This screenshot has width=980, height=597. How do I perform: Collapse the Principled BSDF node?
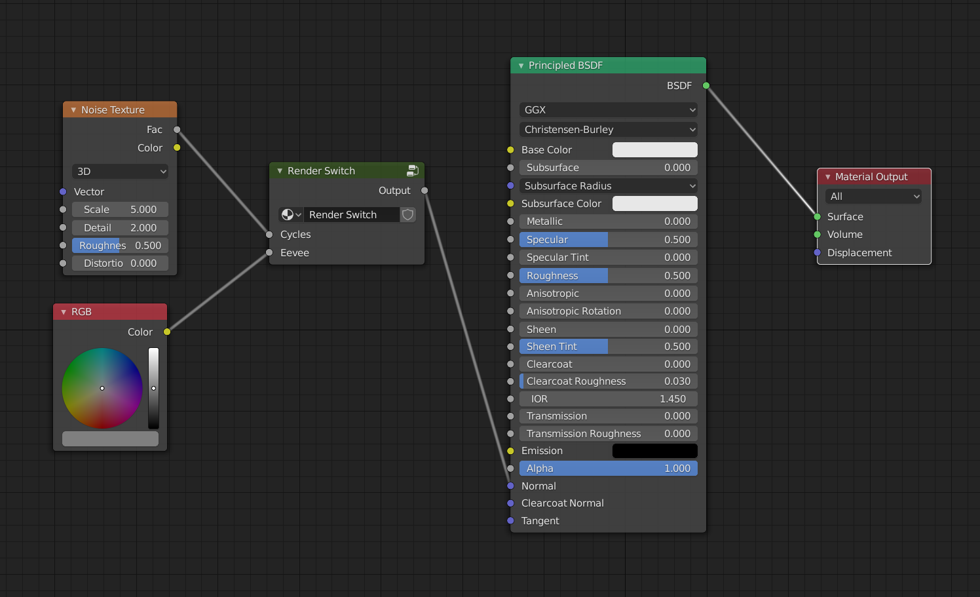[521, 66]
